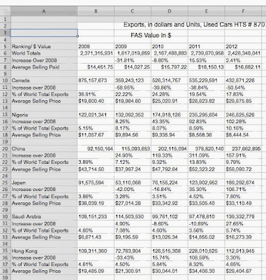
Task: Click the 'FAS Value In $' heading cell
Action: (x=151, y=35)
